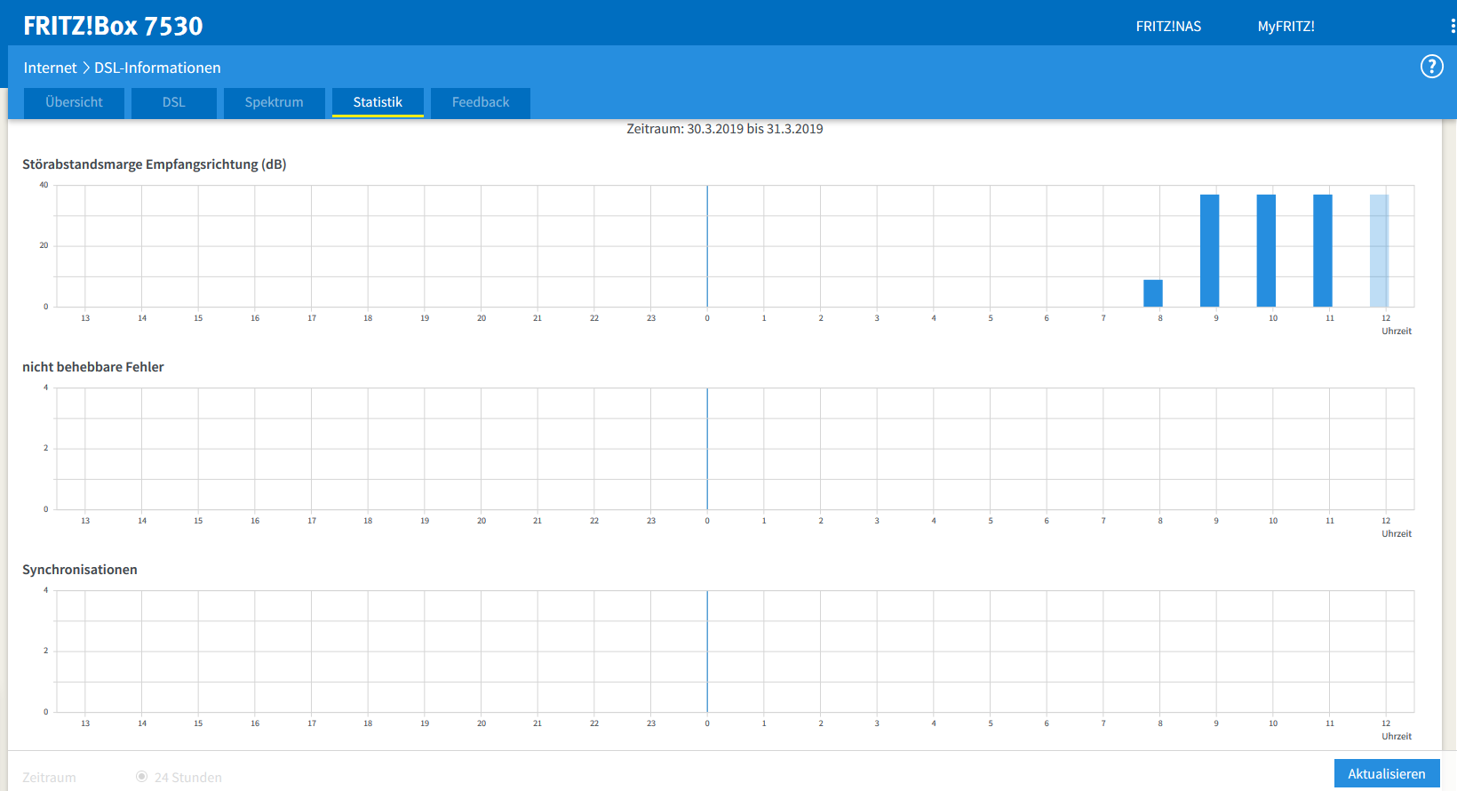Open the Feedback tab
The image size is (1457, 791).
(481, 102)
